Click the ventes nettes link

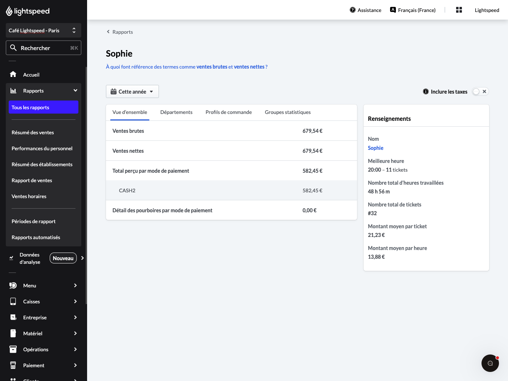(249, 67)
